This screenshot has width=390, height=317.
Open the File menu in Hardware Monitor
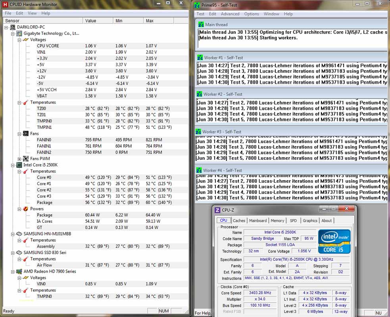tap(8, 13)
